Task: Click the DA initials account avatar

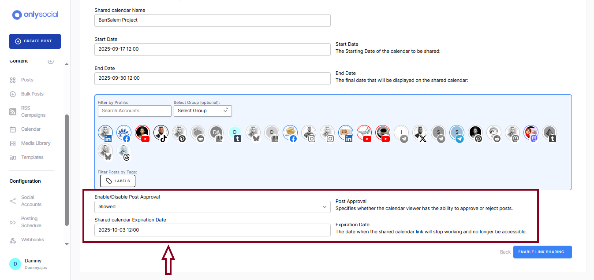Action: coord(217,133)
